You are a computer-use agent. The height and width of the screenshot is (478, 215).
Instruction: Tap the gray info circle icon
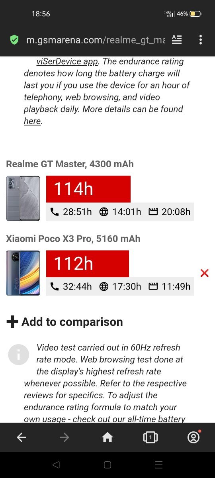coord(19,354)
